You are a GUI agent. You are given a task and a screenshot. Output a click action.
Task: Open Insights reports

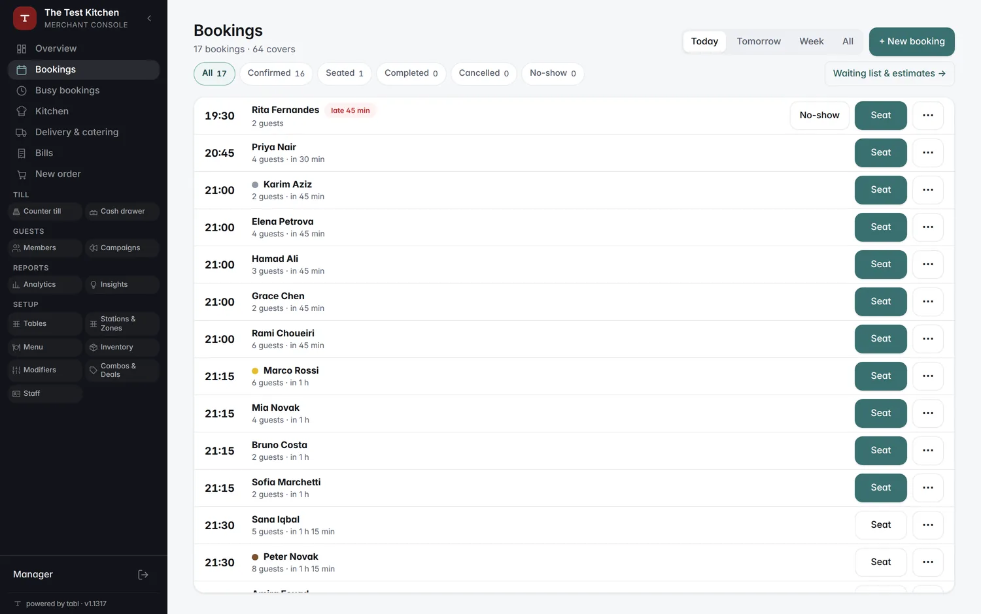[122, 285]
